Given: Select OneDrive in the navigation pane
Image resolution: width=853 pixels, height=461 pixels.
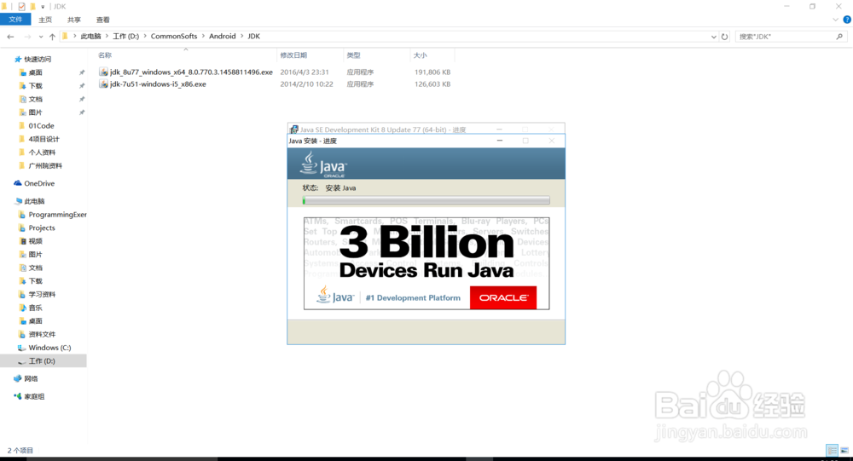Looking at the screenshot, I should tap(39, 184).
